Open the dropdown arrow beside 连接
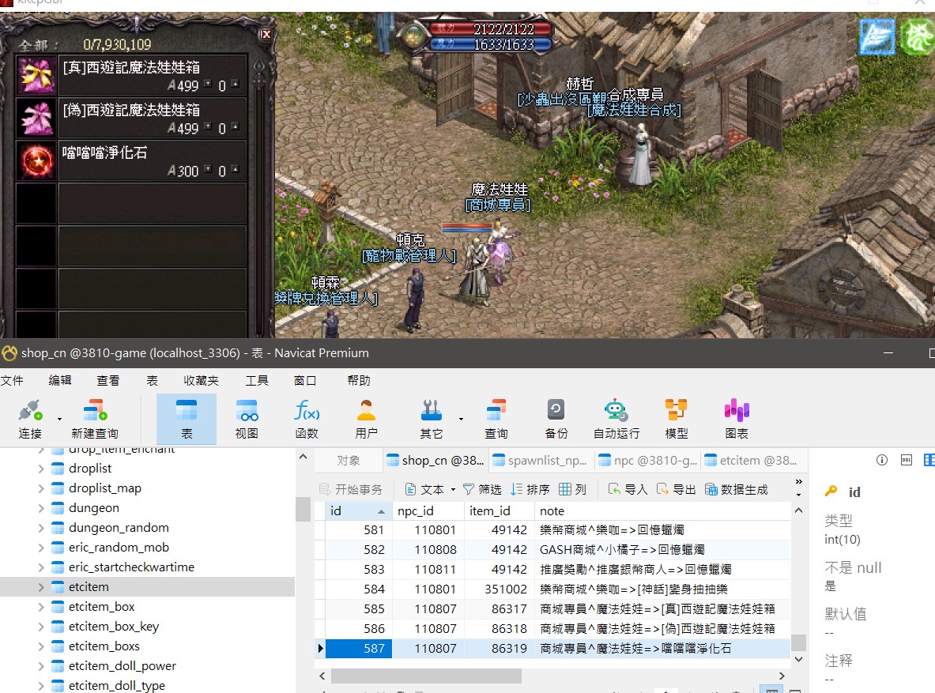This screenshot has width=935, height=693. [59, 419]
